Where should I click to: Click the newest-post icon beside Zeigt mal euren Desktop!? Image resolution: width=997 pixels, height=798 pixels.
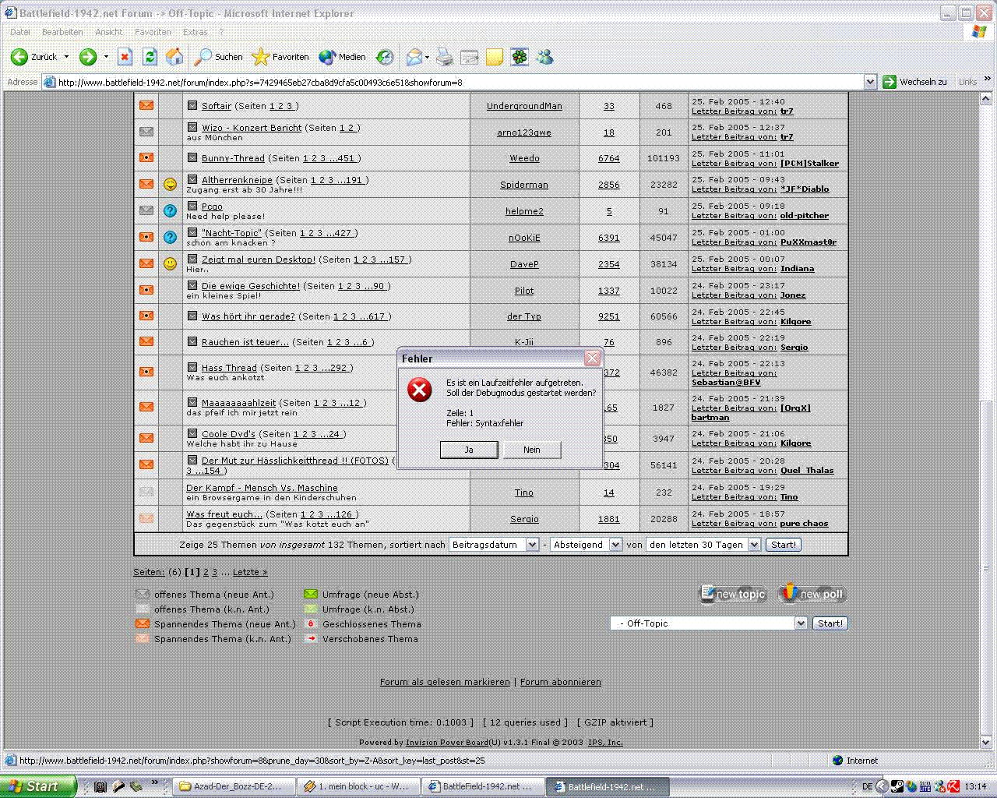pos(192,259)
